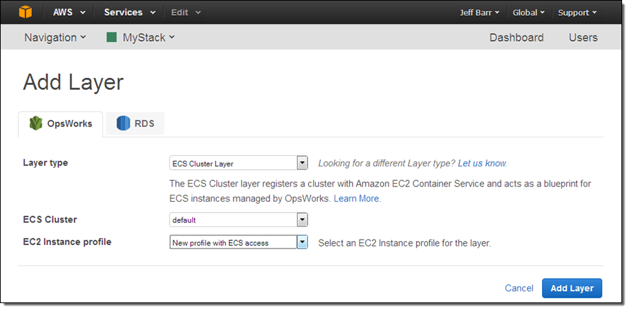629x310 pixels.
Task: Click the green MyStack square icon
Action: coord(111,37)
